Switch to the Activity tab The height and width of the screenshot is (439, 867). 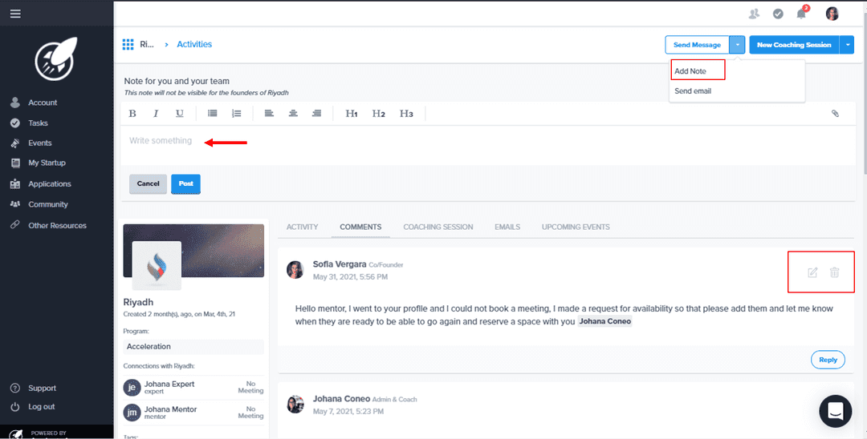click(303, 227)
